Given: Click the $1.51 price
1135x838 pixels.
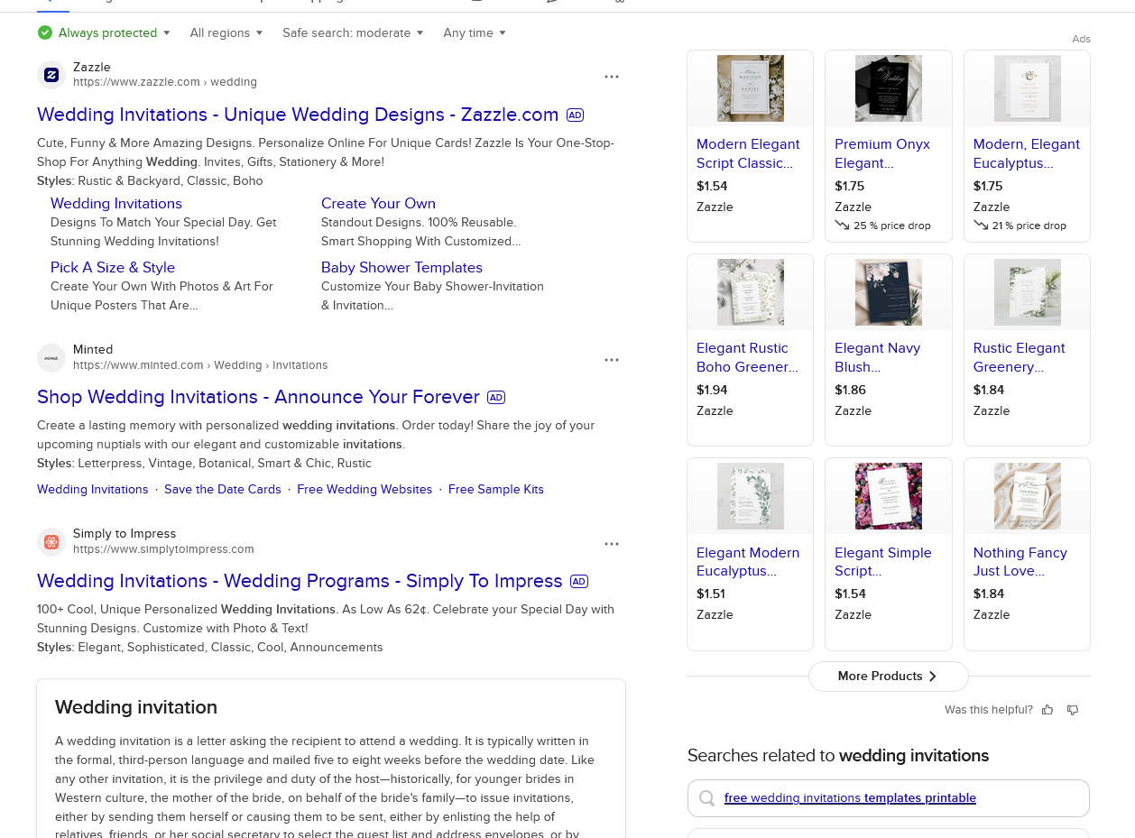Looking at the screenshot, I should [x=711, y=594].
